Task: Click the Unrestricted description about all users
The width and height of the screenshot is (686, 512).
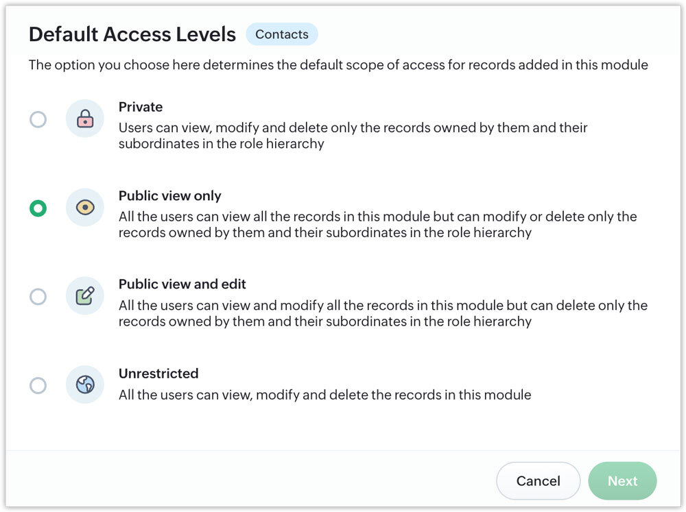Action: (324, 395)
